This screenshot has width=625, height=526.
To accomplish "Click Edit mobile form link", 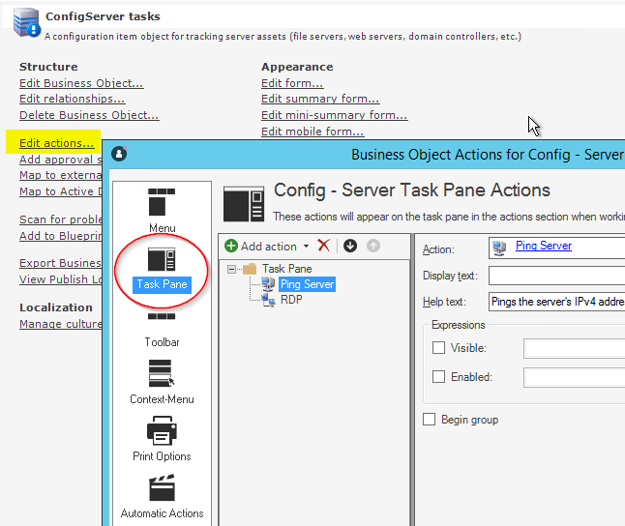I will [x=312, y=131].
